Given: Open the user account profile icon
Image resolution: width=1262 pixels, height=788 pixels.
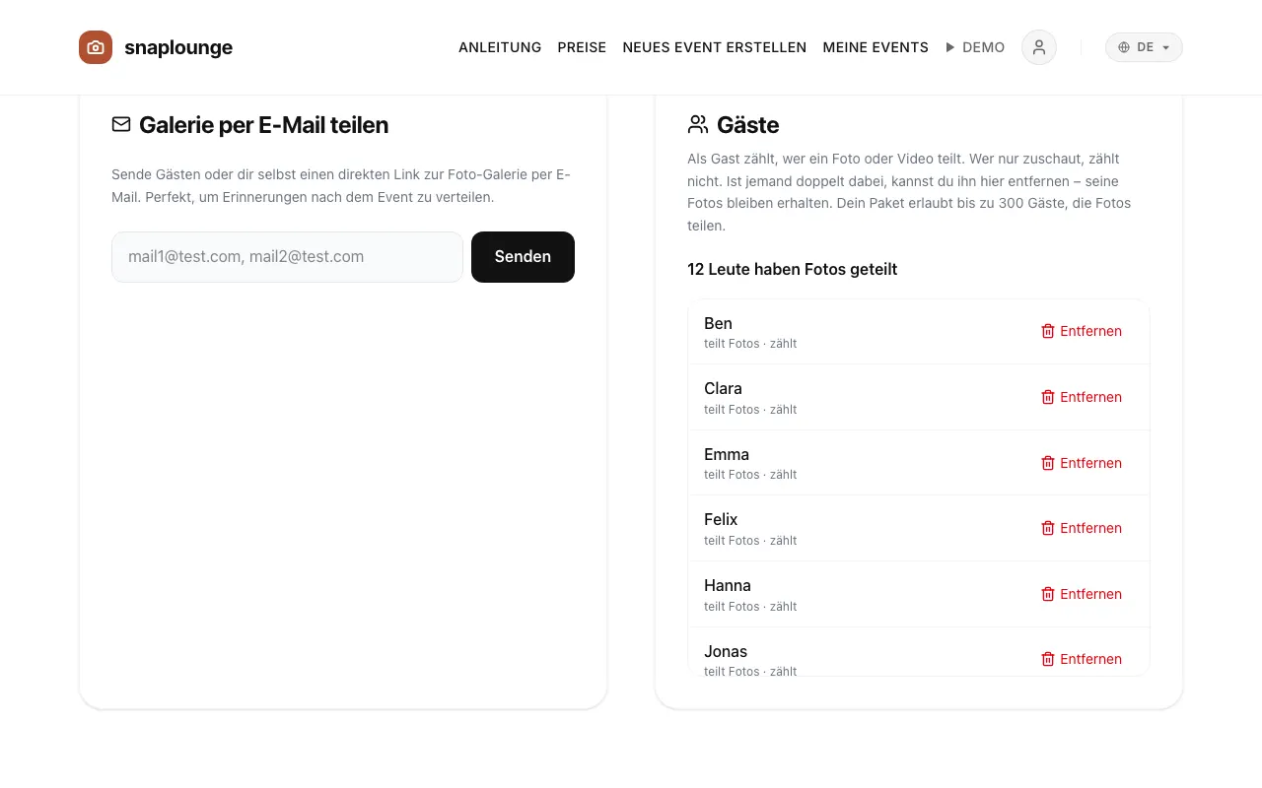Looking at the screenshot, I should pos(1039,47).
